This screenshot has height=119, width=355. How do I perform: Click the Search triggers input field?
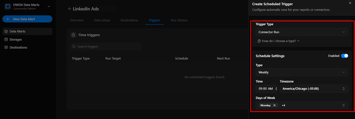[x=106, y=47]
